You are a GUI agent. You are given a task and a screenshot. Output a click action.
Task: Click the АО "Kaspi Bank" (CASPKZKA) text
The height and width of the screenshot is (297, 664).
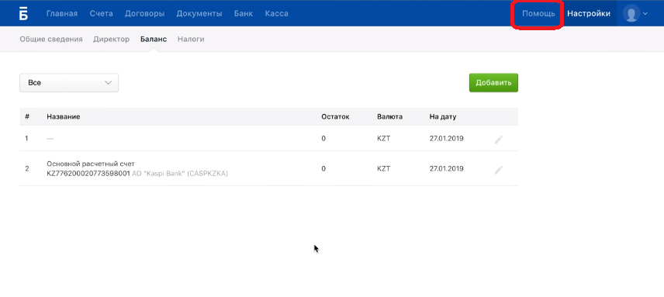point(180,174)
